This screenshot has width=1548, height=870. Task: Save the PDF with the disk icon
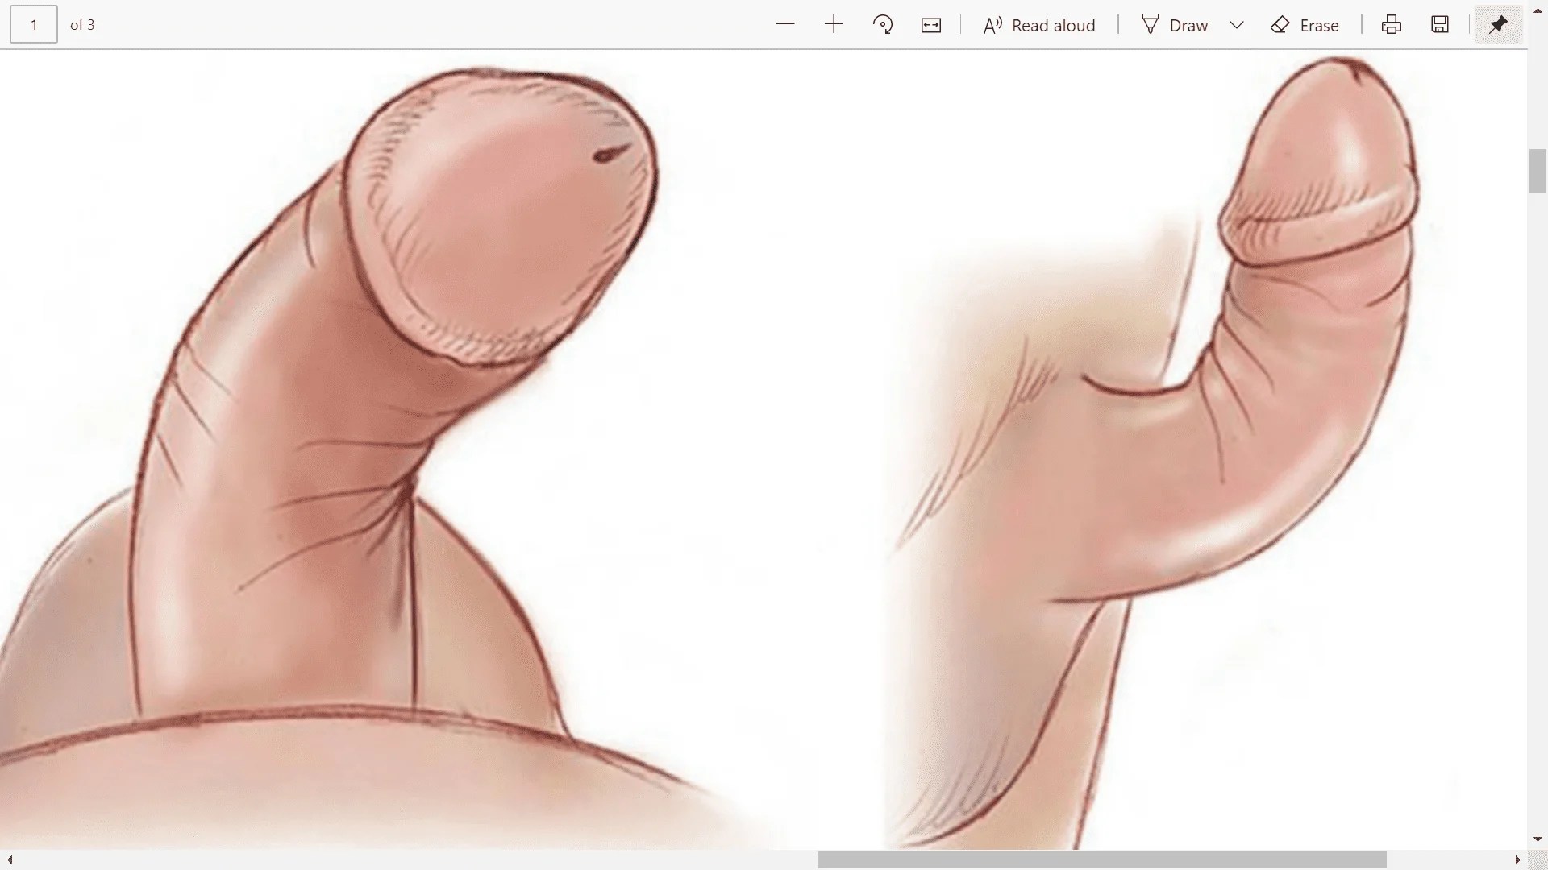pyautogui.click(x=1440, y=25)
